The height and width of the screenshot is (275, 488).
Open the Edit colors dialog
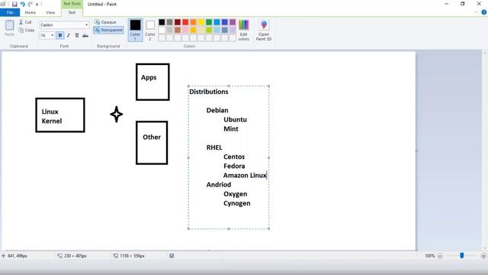point(244,30)
